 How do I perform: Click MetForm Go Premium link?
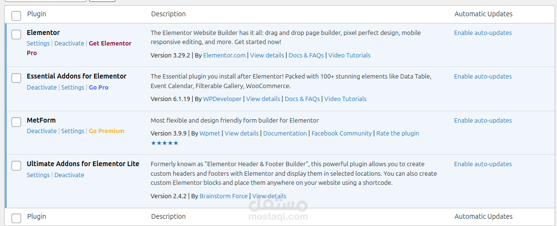coord(106,131)
